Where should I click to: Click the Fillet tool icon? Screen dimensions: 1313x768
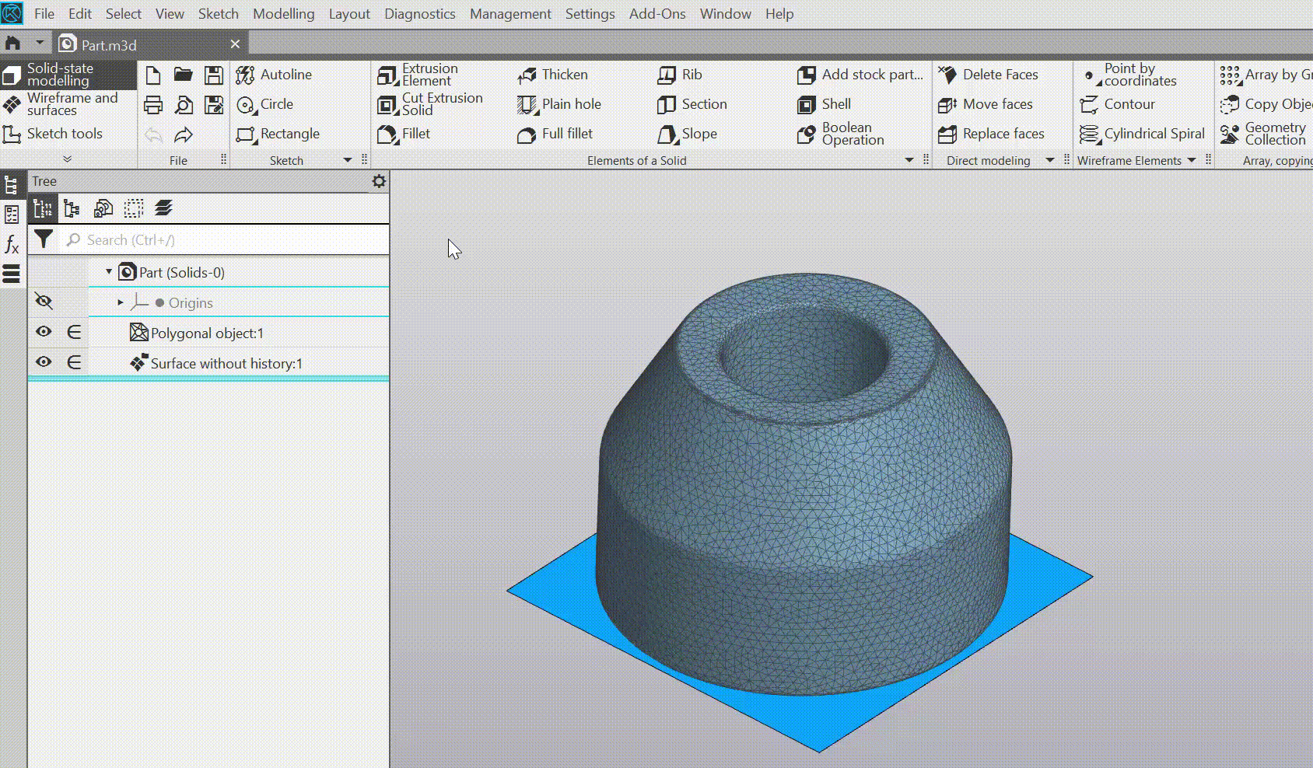387,134
